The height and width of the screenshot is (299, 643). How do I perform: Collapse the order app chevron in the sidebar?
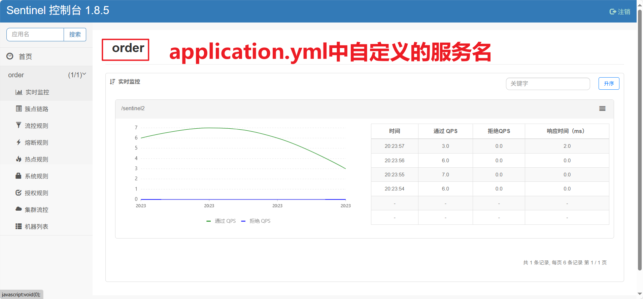click(x=84, y=74)
